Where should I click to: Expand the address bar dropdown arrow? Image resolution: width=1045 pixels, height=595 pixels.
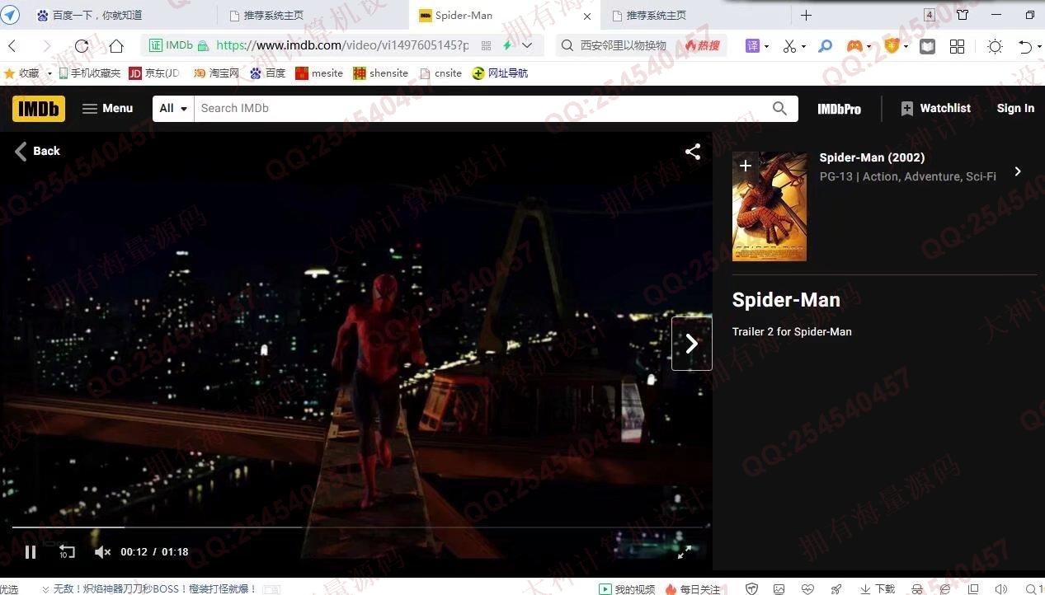tap(527, 45)
